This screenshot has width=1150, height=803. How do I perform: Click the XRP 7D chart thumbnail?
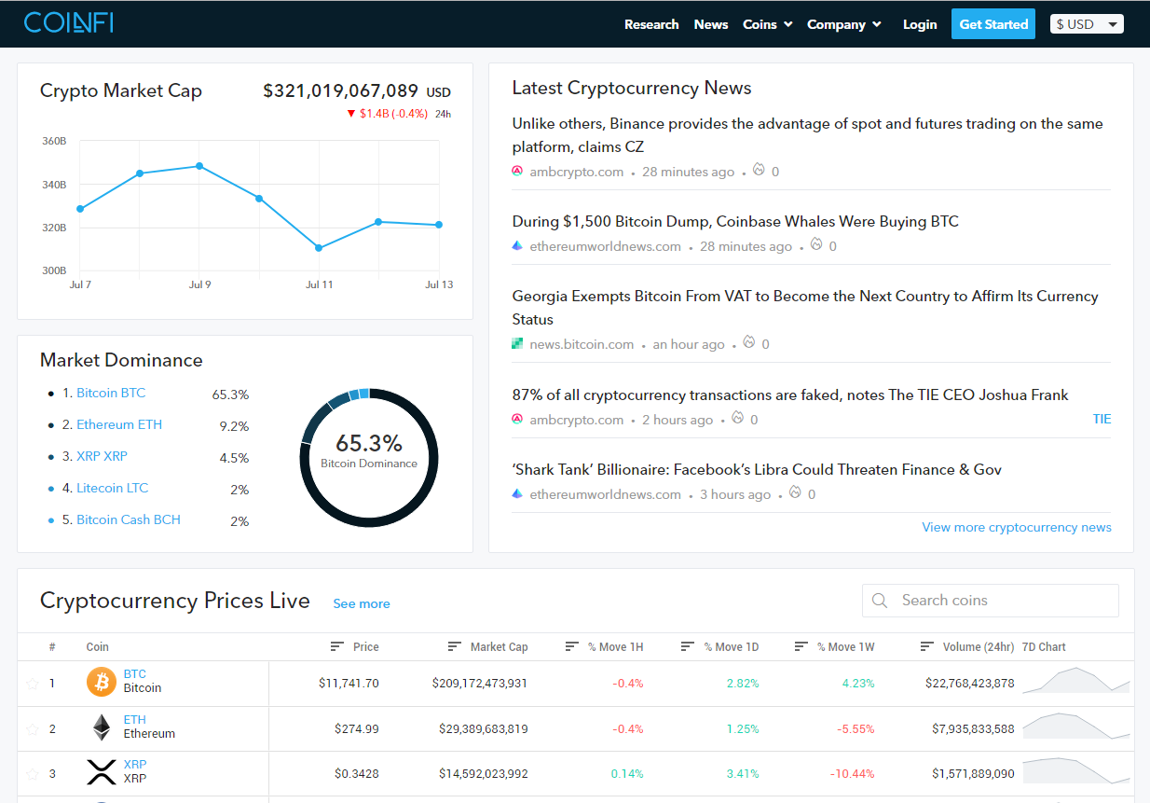coord(1075,771)
